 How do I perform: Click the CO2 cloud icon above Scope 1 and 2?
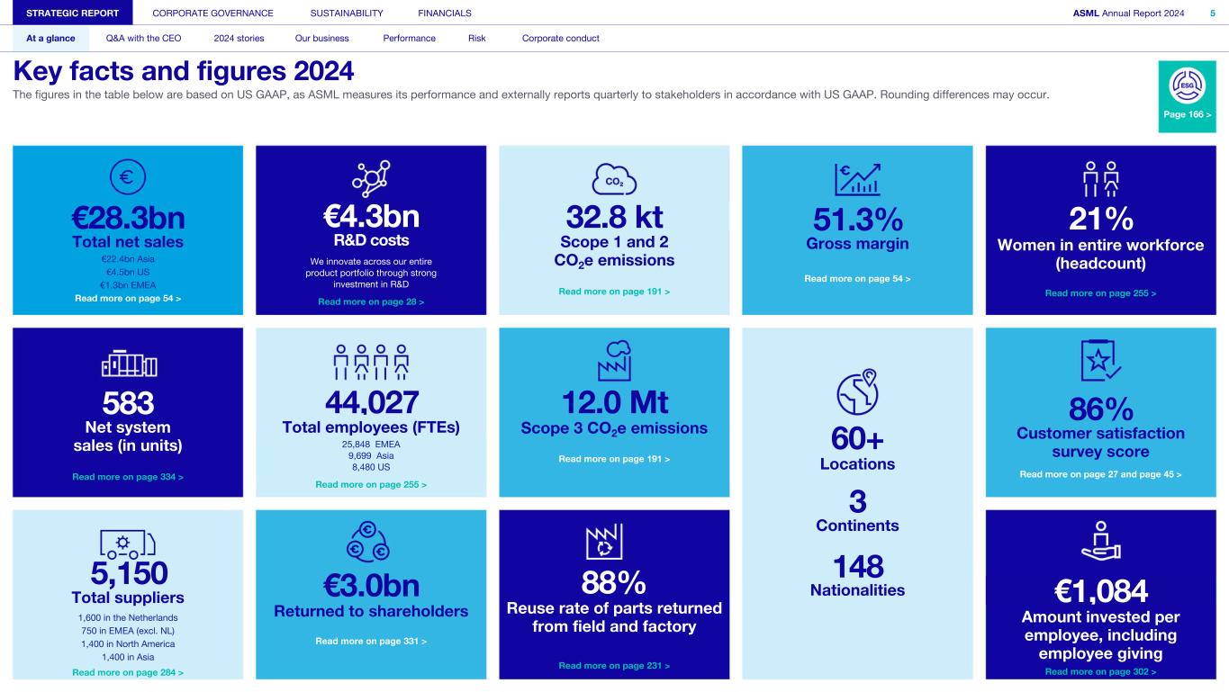pyautogui.click(x=614, y=179)
